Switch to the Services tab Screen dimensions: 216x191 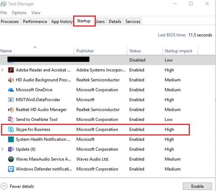133,22
